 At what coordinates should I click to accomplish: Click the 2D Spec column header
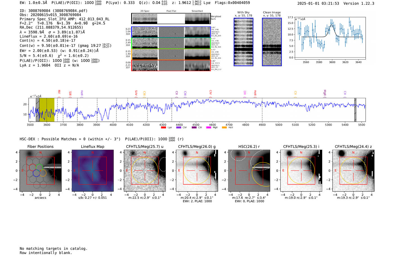[145, 11]
